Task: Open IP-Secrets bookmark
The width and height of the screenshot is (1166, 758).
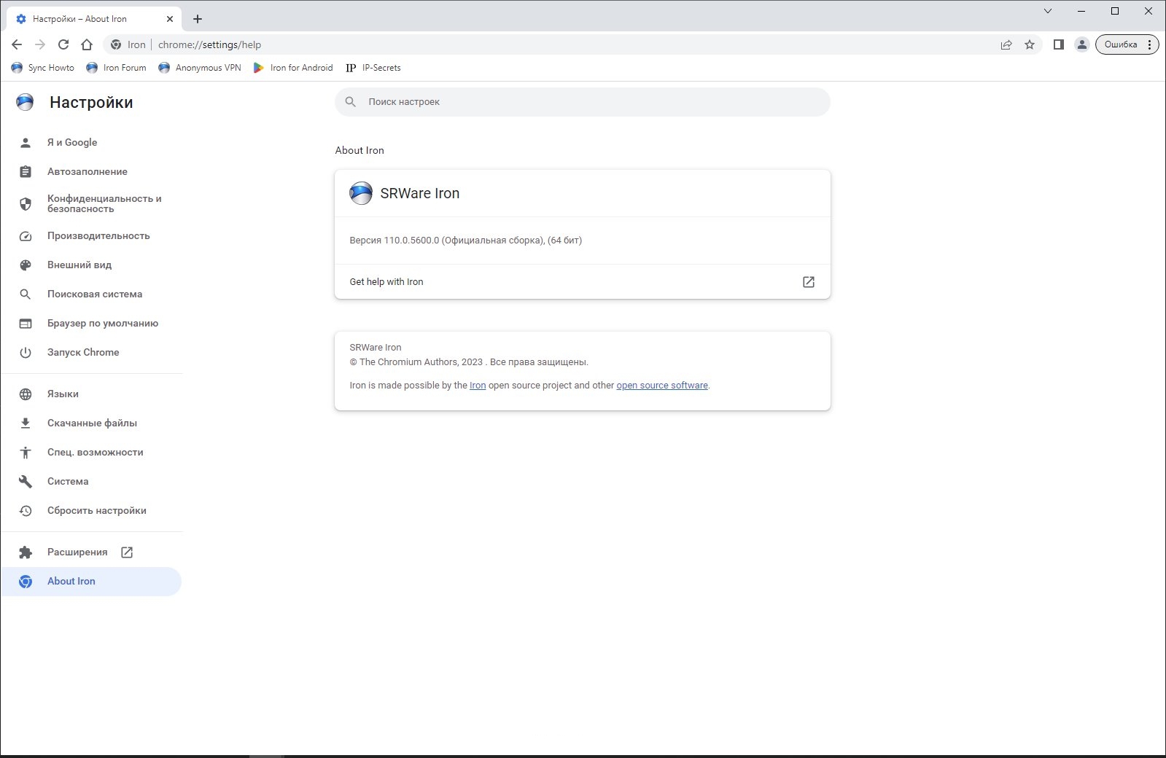Action: coord(373,68)
